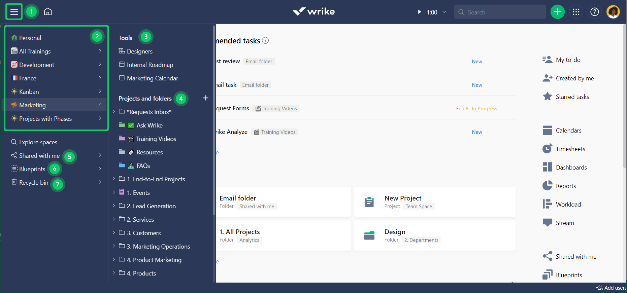The width and height of the screenshot is (627, 293).
Task: Open Starred tasks
Action: click(566, 97)
